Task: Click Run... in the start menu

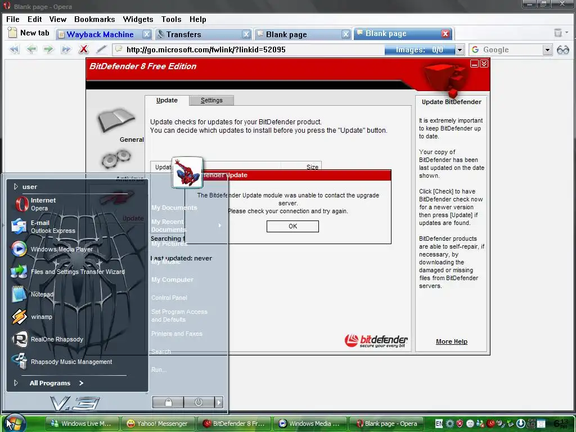Action: [159, 370]
